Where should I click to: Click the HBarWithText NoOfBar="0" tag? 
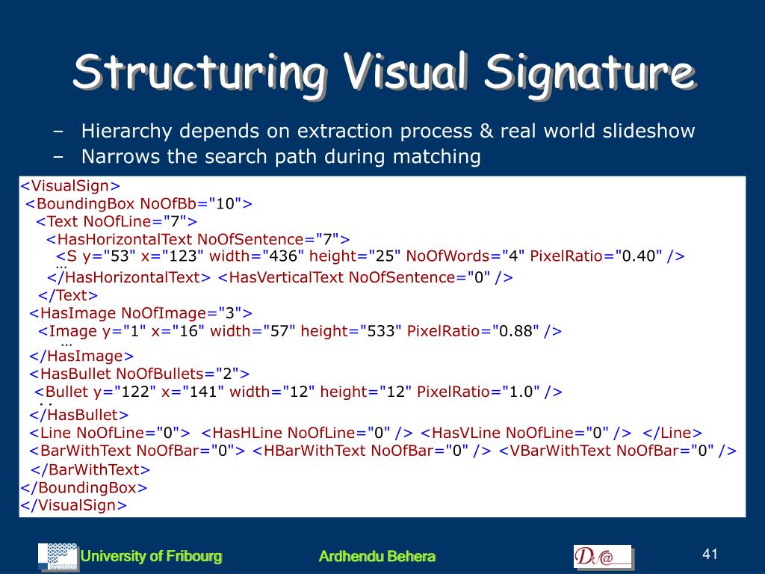(x=372, y=450)
